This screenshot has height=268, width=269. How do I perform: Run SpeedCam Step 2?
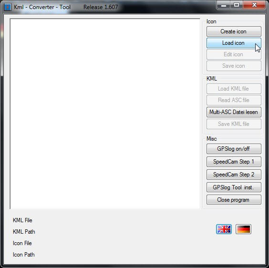point(234,175)
